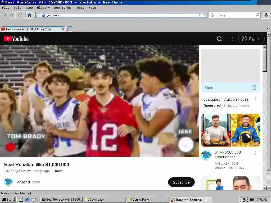Open the Tools menu
Screen dimensions: 271x203
coord(80,8)
